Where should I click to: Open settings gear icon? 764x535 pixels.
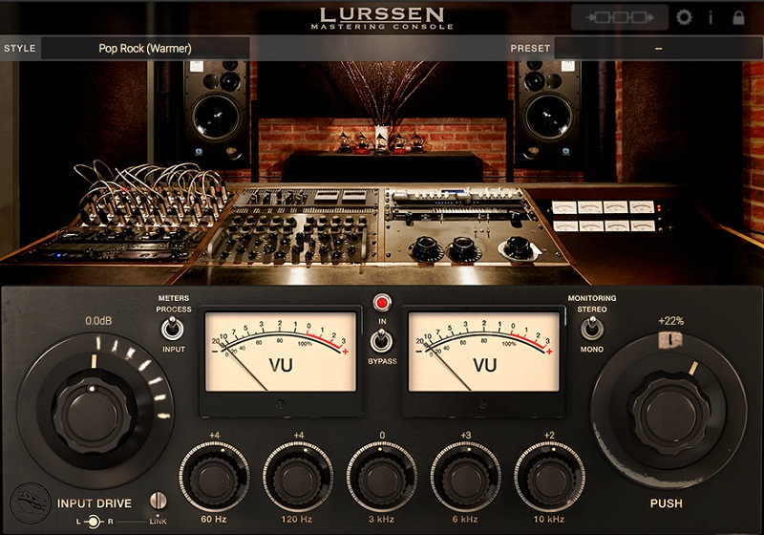coord(684,18)
